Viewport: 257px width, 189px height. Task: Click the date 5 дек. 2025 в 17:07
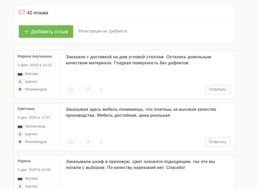pyautogui.click(x=34, y=117)
